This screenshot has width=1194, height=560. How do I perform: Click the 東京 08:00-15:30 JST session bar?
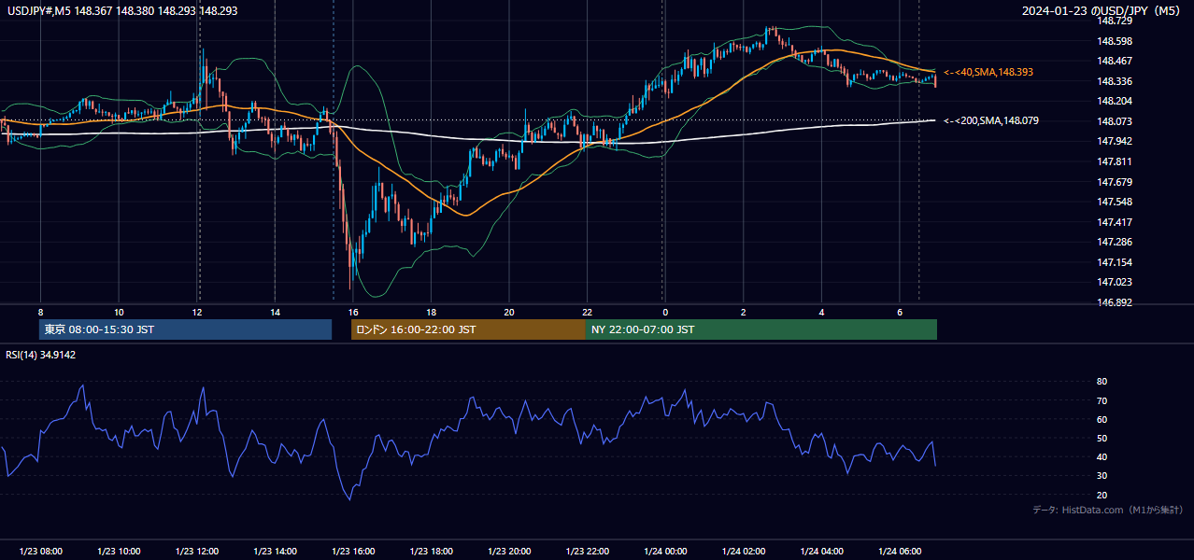coord(186,329)
